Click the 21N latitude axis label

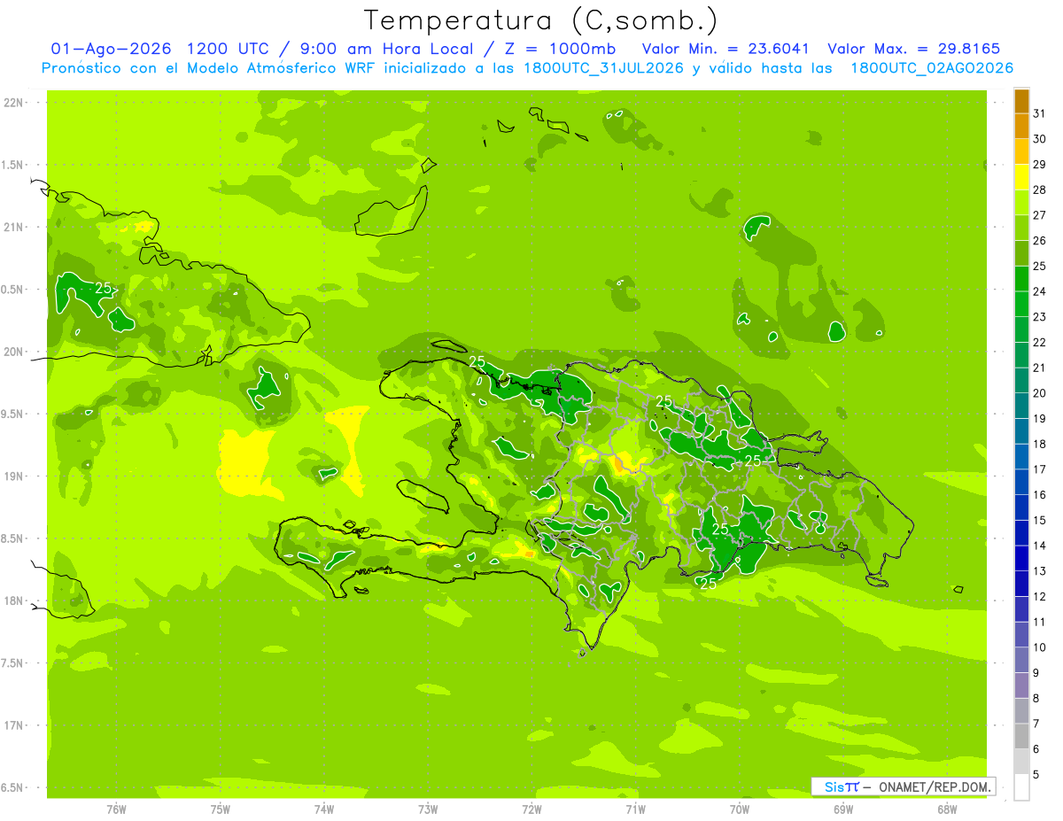(x=13, y=227)
